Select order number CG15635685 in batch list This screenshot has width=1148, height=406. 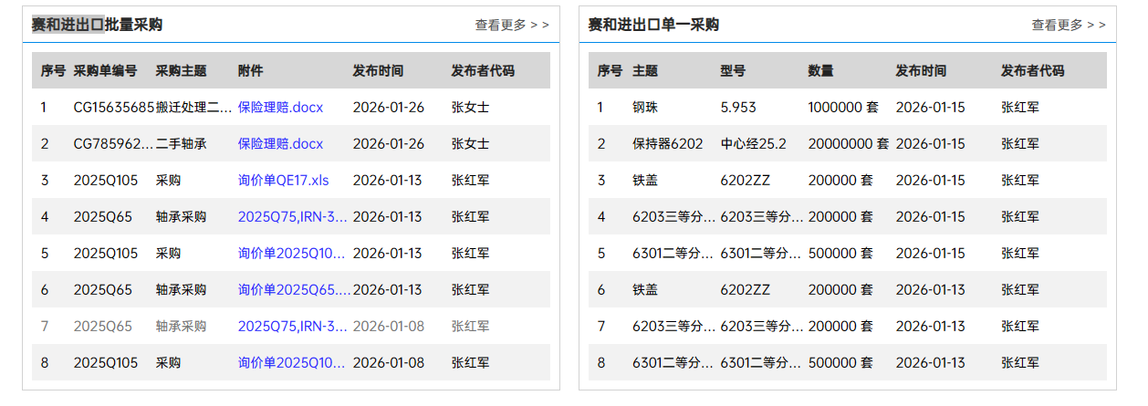[113, 107]
